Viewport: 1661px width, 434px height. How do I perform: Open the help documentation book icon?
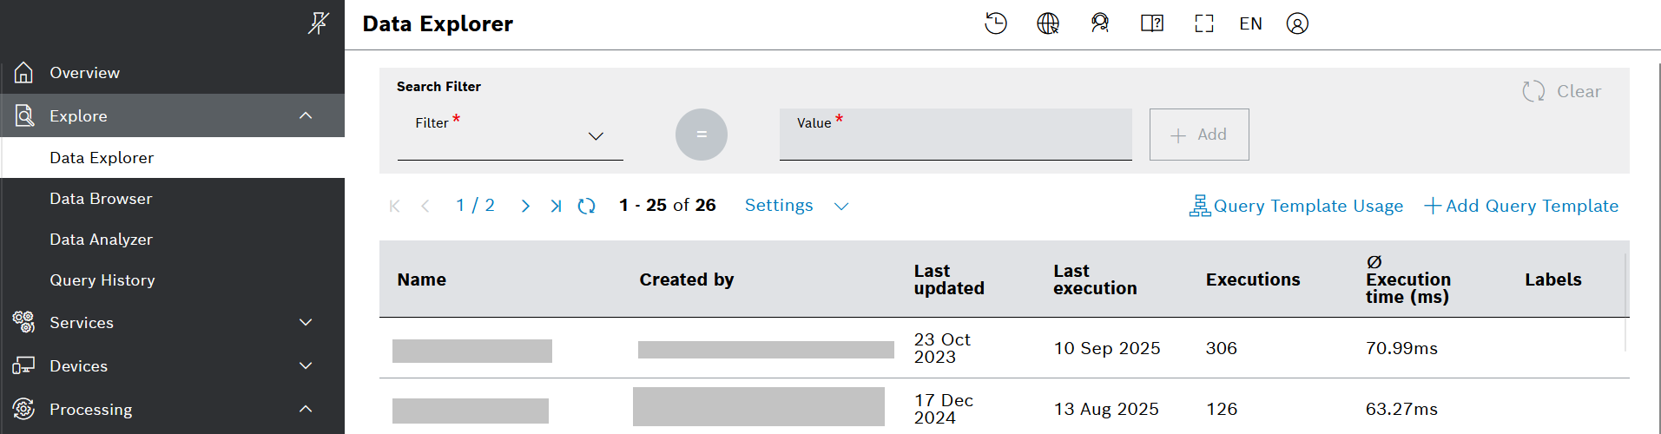coord(1152,23)
